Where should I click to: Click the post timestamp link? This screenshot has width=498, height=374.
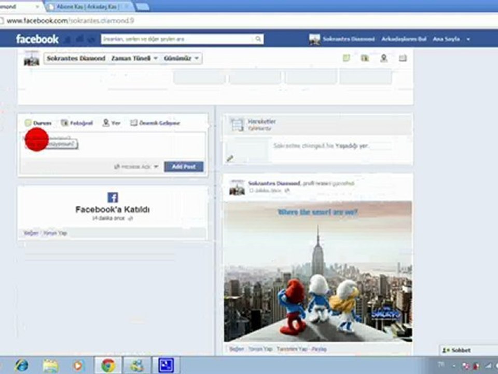pyautogui.click(x=265, y=191)
